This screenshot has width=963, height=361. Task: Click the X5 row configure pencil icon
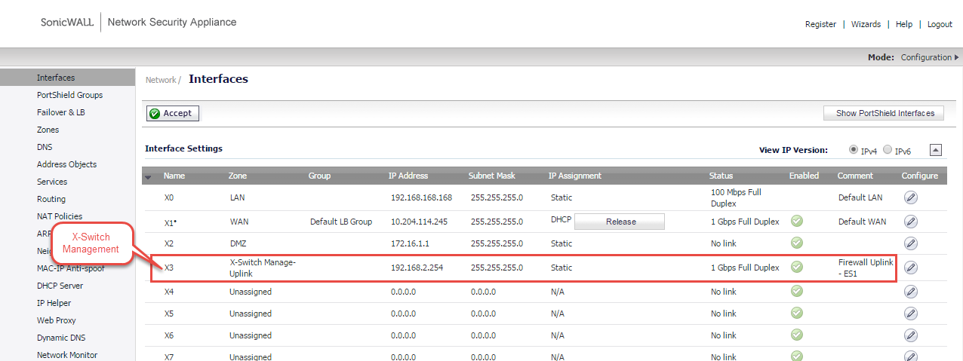(x=911, y=314)
